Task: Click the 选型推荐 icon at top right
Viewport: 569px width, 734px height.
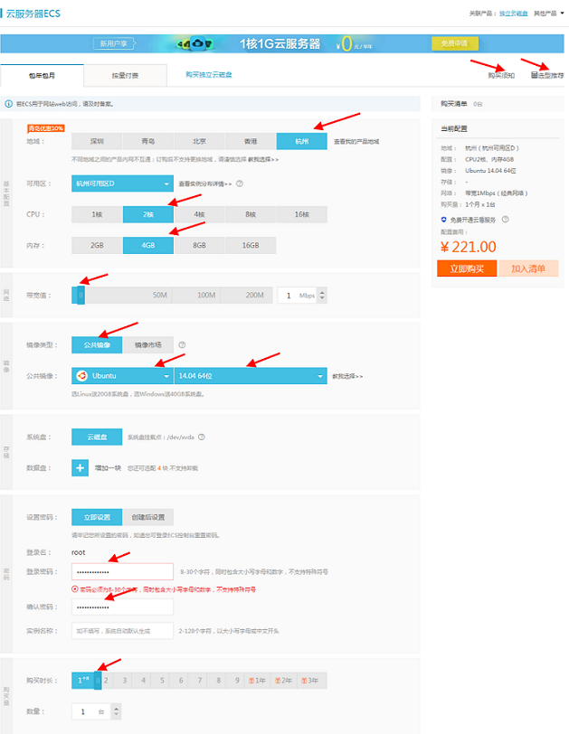Action: (x=535, y=76)
